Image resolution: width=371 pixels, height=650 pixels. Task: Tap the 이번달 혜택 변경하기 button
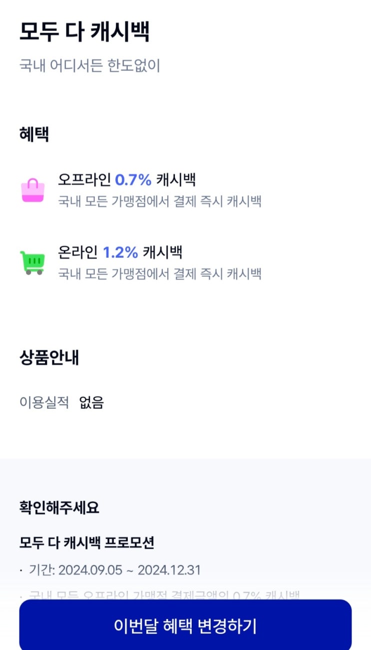[x=185, y=626]
